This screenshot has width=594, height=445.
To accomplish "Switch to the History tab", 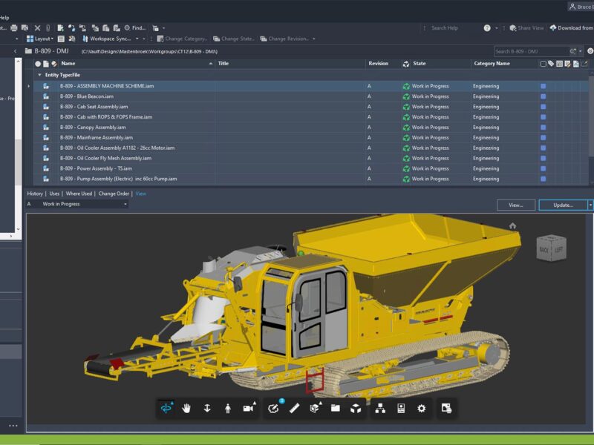I will pos(35,194).
